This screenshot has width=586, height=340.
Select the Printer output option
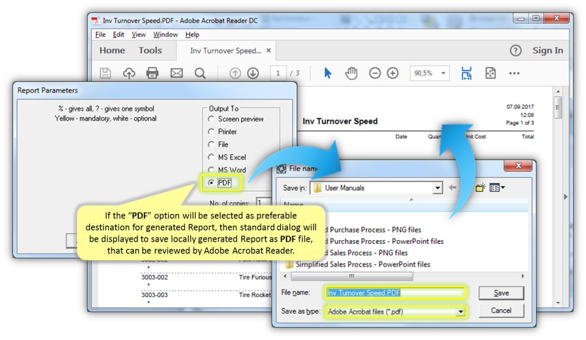click(222, 132)
